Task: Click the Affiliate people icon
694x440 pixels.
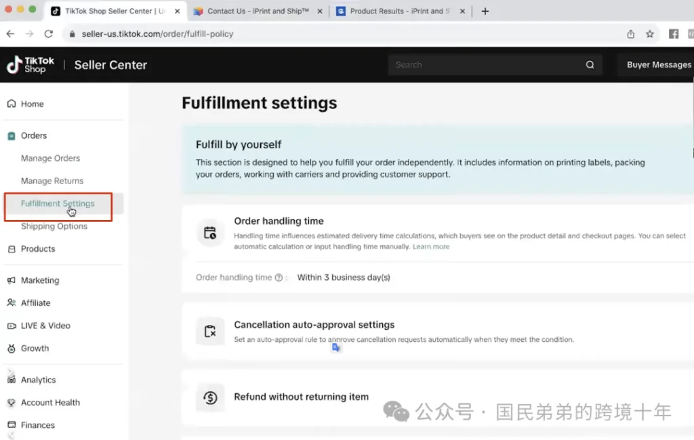Action: (11, 303)
